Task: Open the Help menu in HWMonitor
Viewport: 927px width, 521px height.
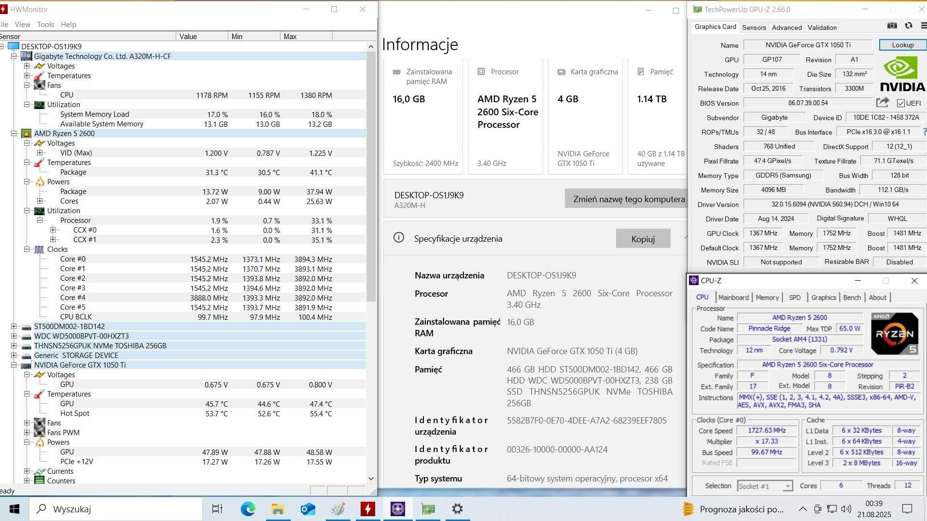Action: 69,24
